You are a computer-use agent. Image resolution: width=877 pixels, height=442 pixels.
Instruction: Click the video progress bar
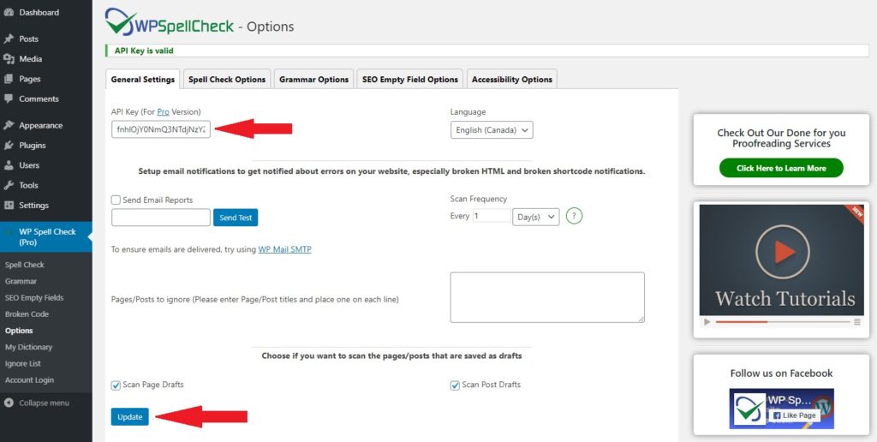pyautogui.click(x=783, y=322)
